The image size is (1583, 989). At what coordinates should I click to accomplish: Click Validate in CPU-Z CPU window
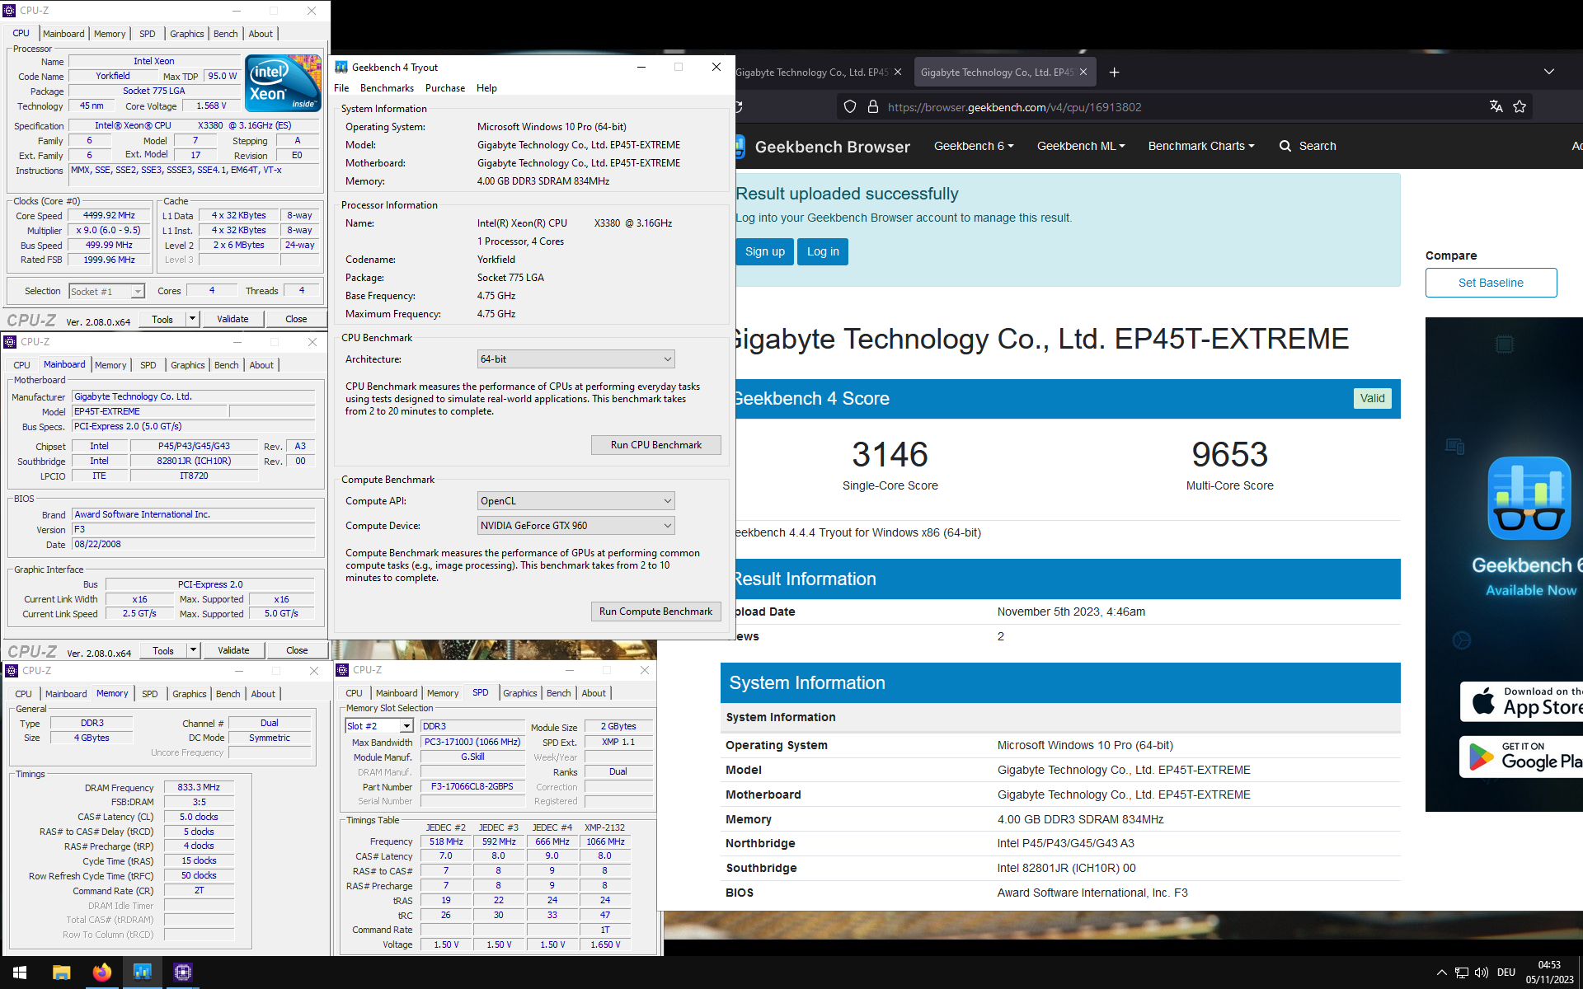click(x=233, y=319)
